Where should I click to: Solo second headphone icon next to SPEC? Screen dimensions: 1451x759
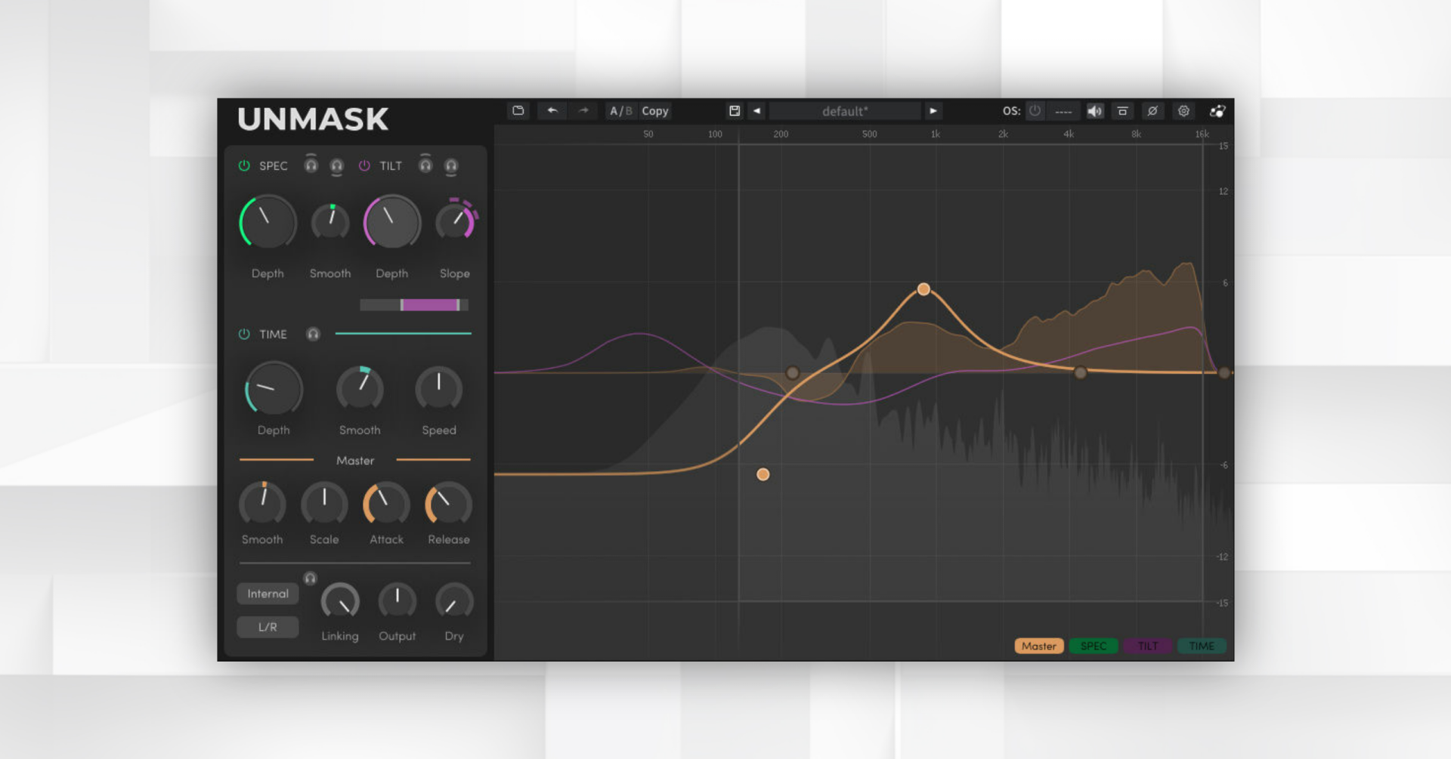(x=337, y=166)
